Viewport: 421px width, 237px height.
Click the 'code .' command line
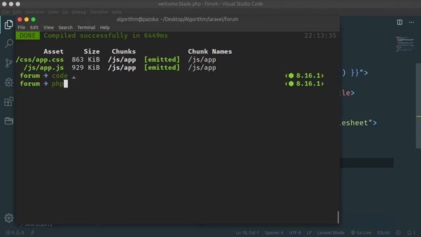[64, 76]
